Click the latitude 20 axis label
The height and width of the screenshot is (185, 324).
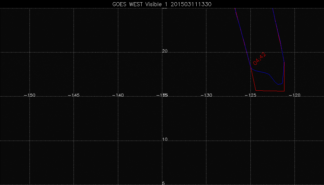coord(165,51)
